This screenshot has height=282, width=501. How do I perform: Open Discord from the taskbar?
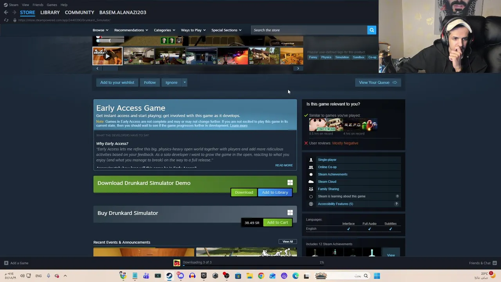[180, 276]
